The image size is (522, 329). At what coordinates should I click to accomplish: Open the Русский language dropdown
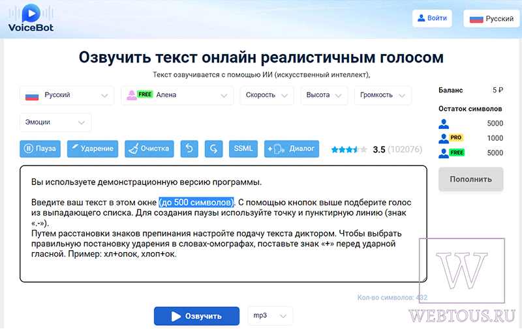pos(67,95)
